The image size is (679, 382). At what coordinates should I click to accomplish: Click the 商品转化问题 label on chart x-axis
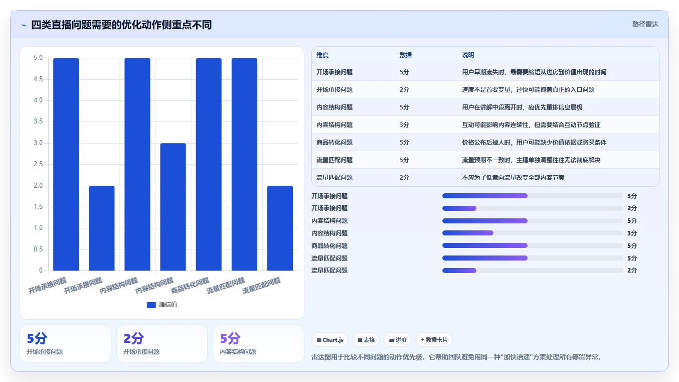(191, 285)
